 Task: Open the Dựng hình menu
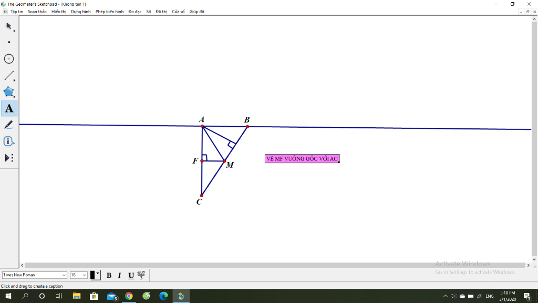coord(80,12)
